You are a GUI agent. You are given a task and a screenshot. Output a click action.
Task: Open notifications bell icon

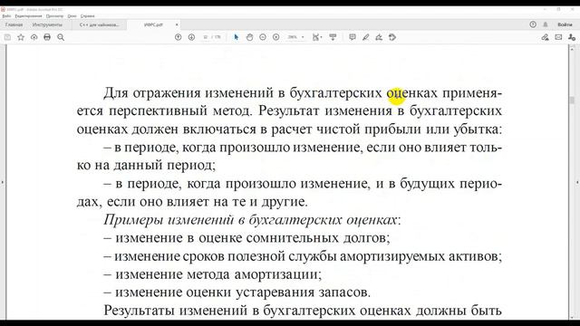click(546, 24)
